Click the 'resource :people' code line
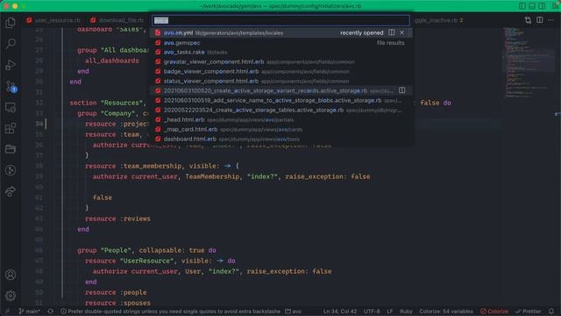This screenshot has height=316, width=561. pyautogui.click(x=116, y=292)
